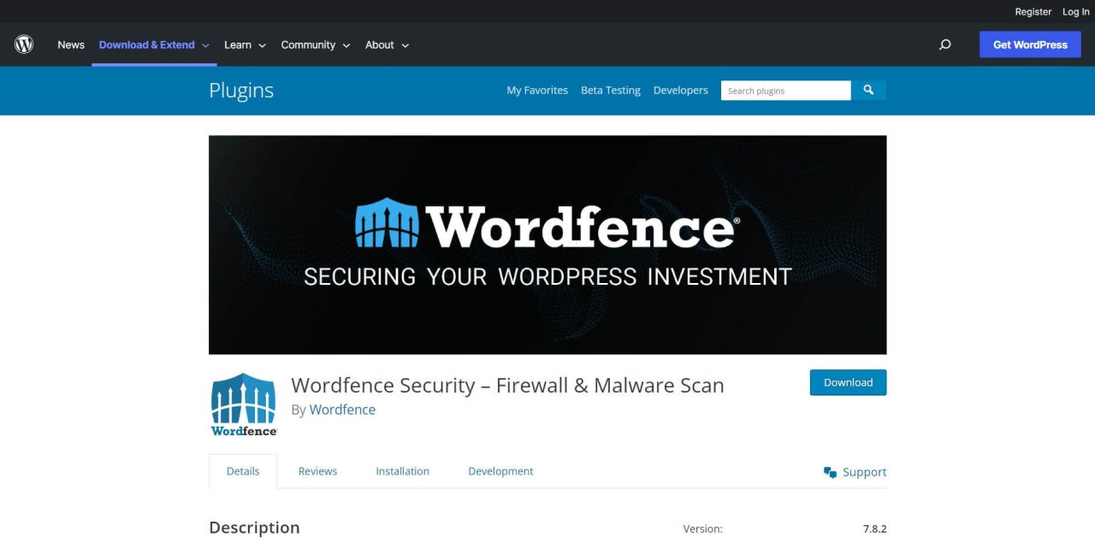Viewport: 1095px width, 543px height.
Task: Expand the About dropdown menu
Action: (x=388, y=44)
